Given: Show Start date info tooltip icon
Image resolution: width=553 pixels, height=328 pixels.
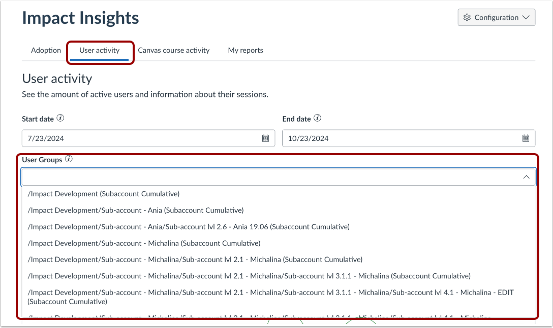Looking at the screenshot, I should click(60, 118).
